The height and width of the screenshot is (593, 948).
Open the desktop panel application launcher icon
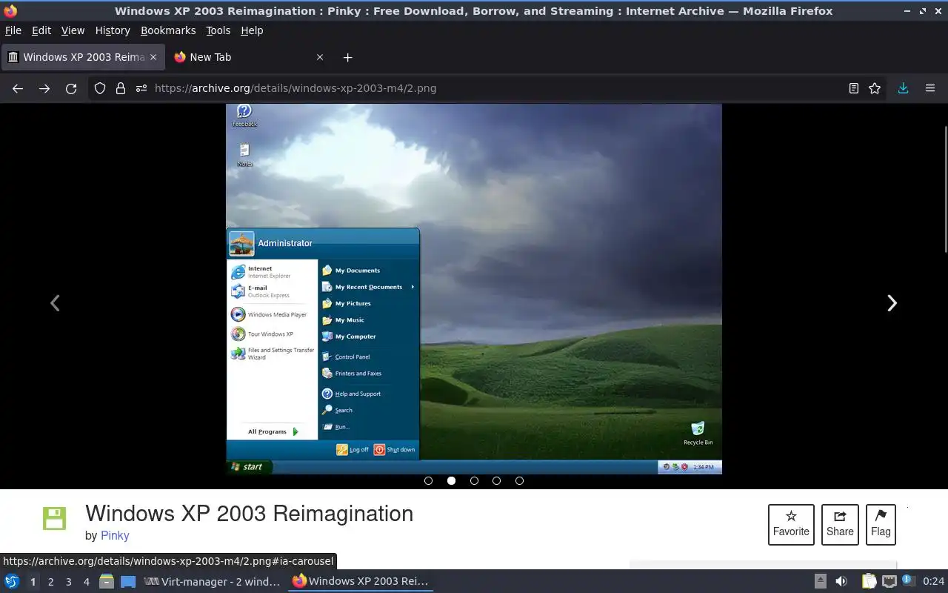pyautogui.click(x=12, y=581)
